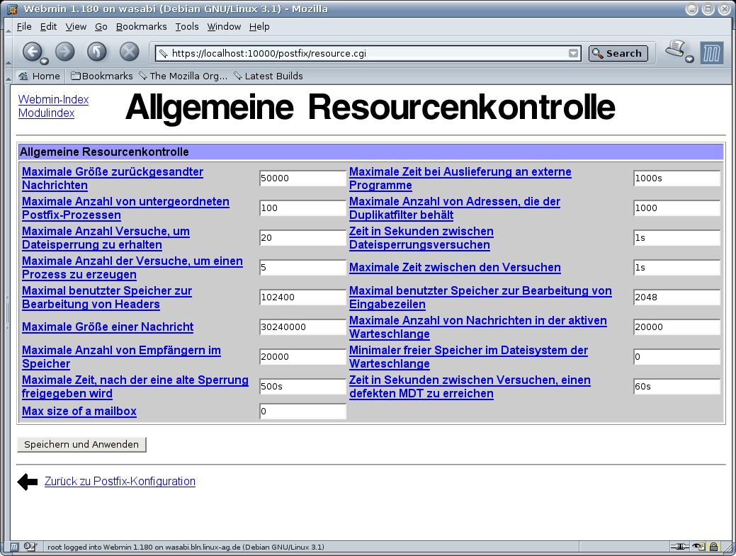Click the window menu icon in title bar
This screenshot has height=556, width=736.
coord(12,9)
